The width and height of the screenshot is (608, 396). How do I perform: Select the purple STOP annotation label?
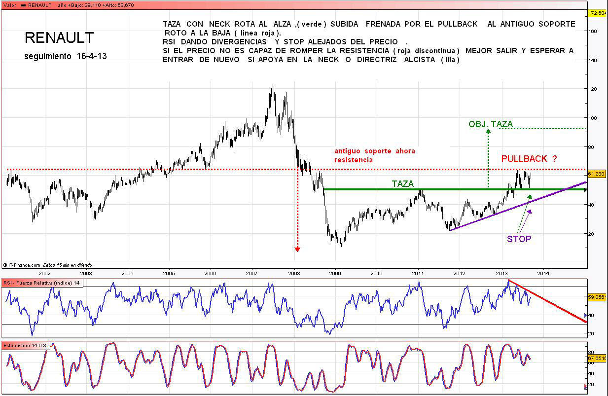tap(519, 239)
